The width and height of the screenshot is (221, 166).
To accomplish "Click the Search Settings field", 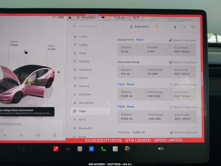I will tap(88, 26).
